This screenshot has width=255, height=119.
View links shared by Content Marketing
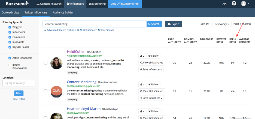click(x=152, y=91)
